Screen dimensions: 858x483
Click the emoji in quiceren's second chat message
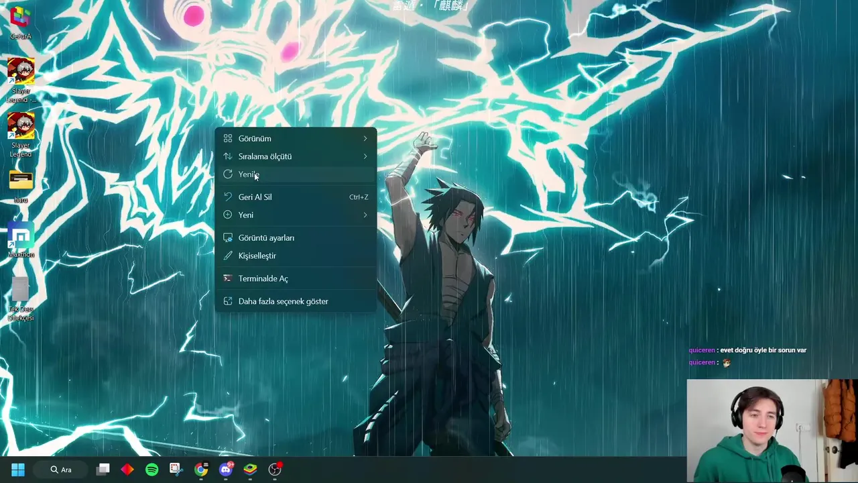726,363
